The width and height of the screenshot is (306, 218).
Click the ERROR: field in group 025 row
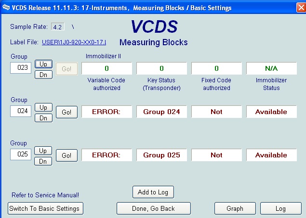point(107,155)
